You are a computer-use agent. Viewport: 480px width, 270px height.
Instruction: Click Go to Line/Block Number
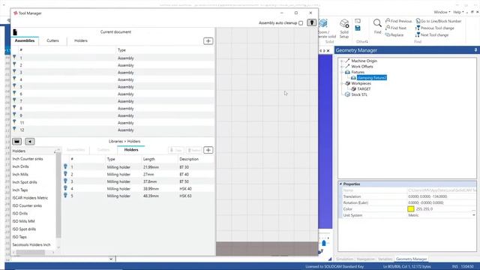pyautogui.click(x=438, y=21)
